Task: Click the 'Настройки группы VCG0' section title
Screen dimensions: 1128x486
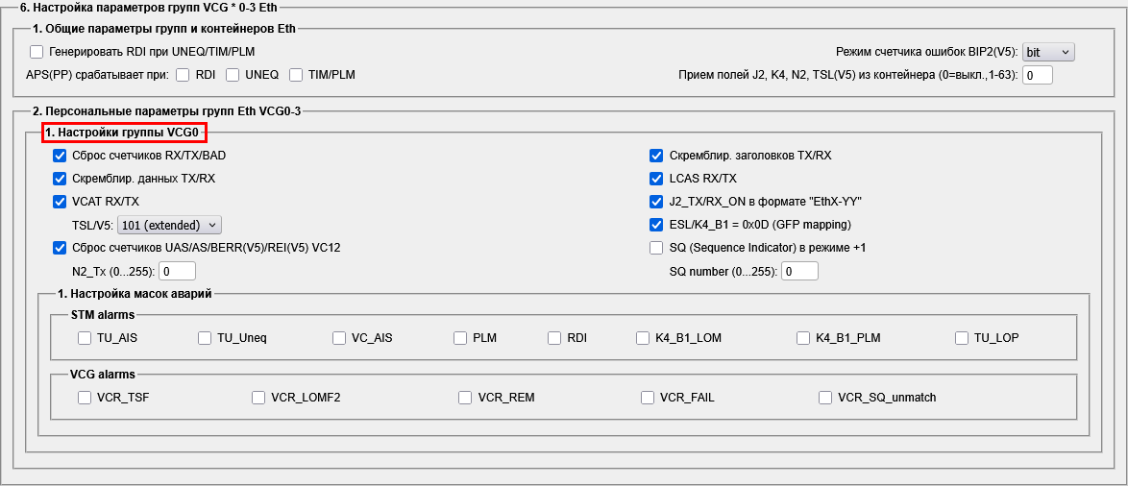Action: pos(122,133)
